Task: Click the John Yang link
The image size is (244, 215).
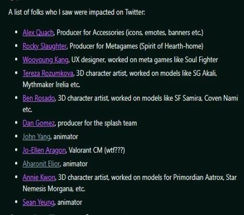Action: click(37, 137)
